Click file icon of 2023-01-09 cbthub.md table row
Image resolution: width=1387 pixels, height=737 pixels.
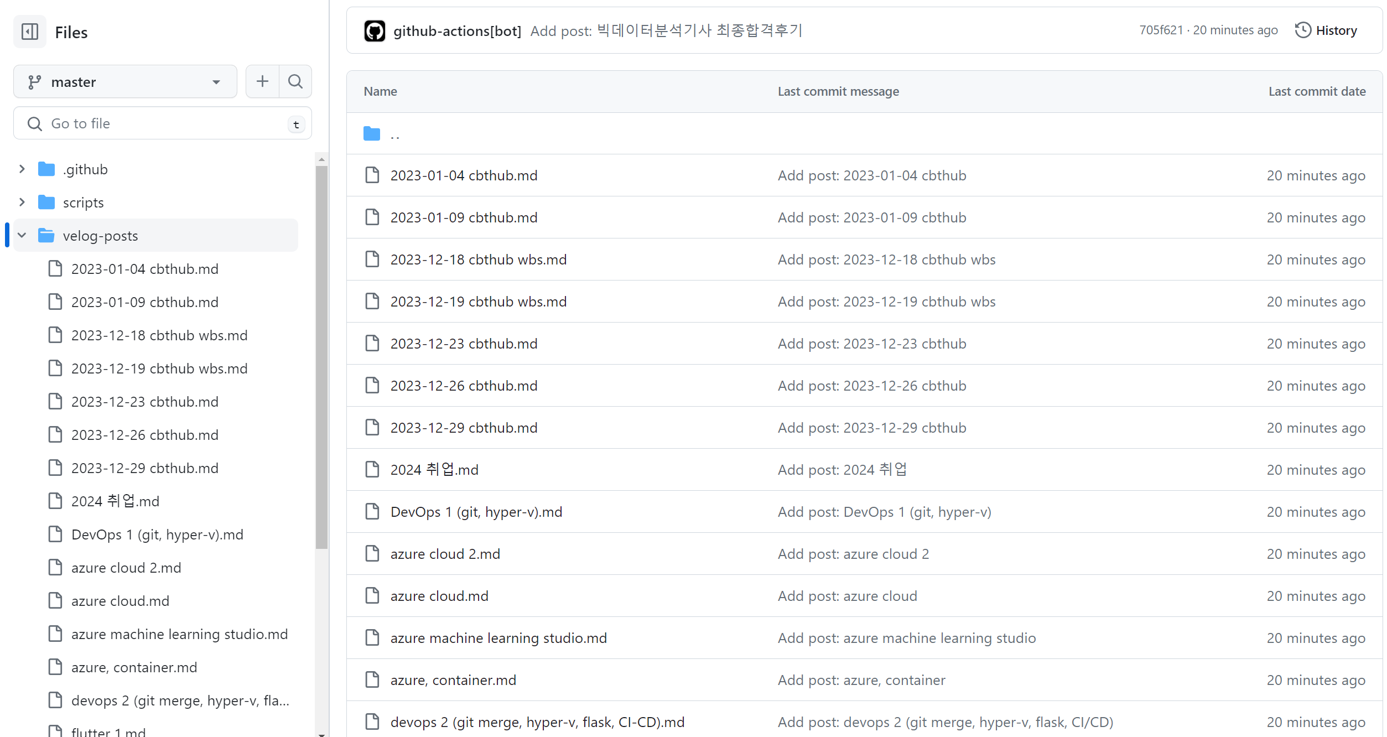pos(372,217)
